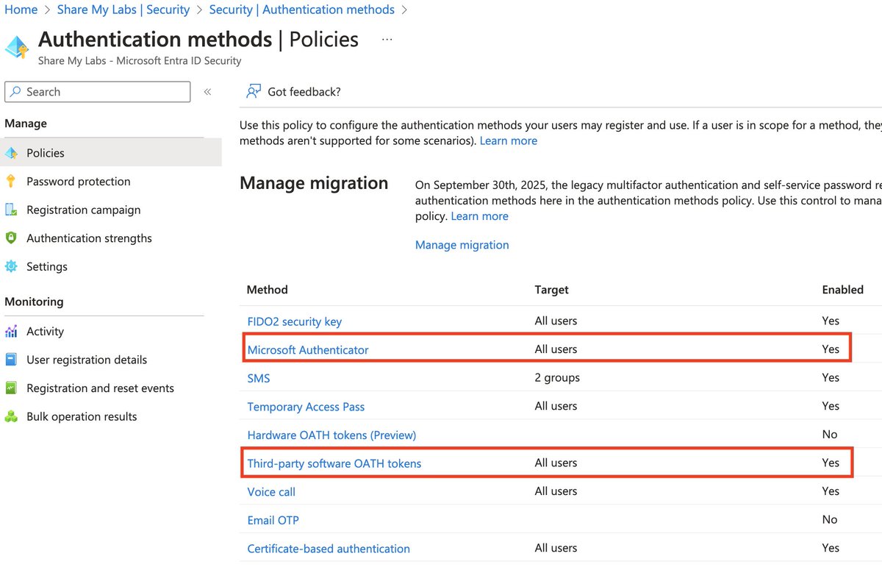882x570 pixels.
Task: Click the Settings gear icon
Action: coord(11,267)
